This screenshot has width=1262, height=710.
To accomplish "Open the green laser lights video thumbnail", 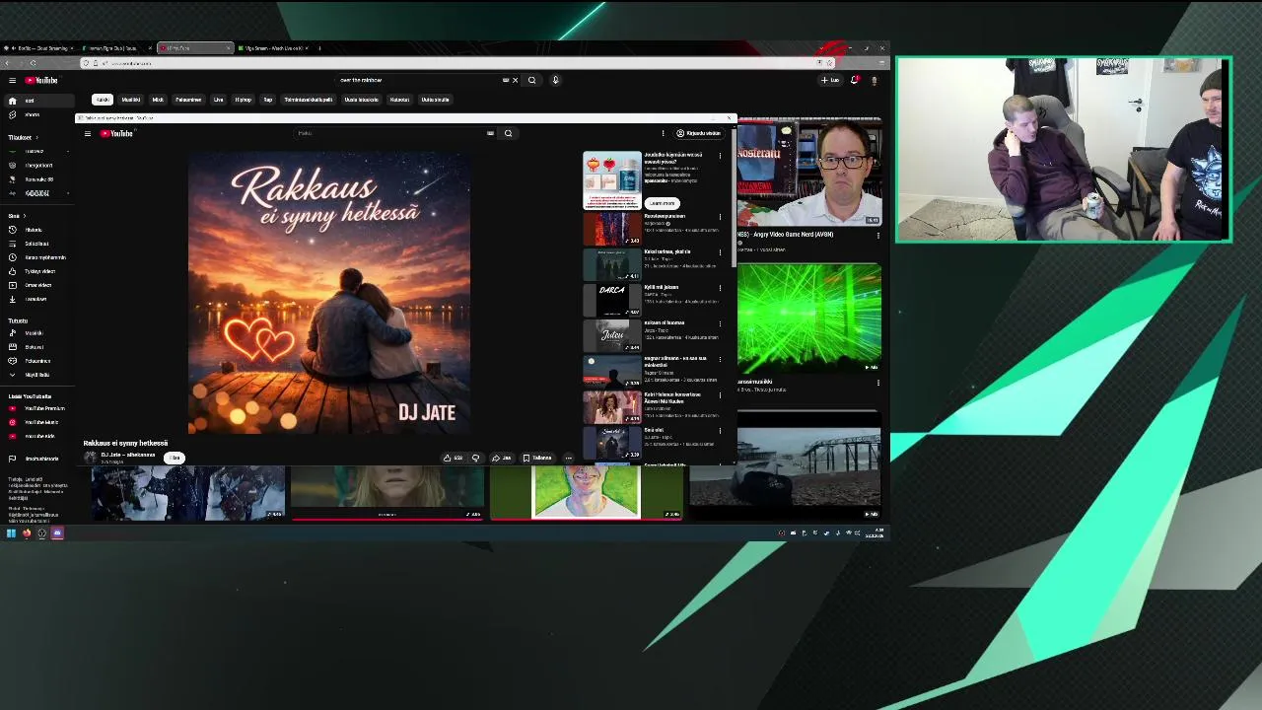I will pyautogui.click(x=808, y=318).
